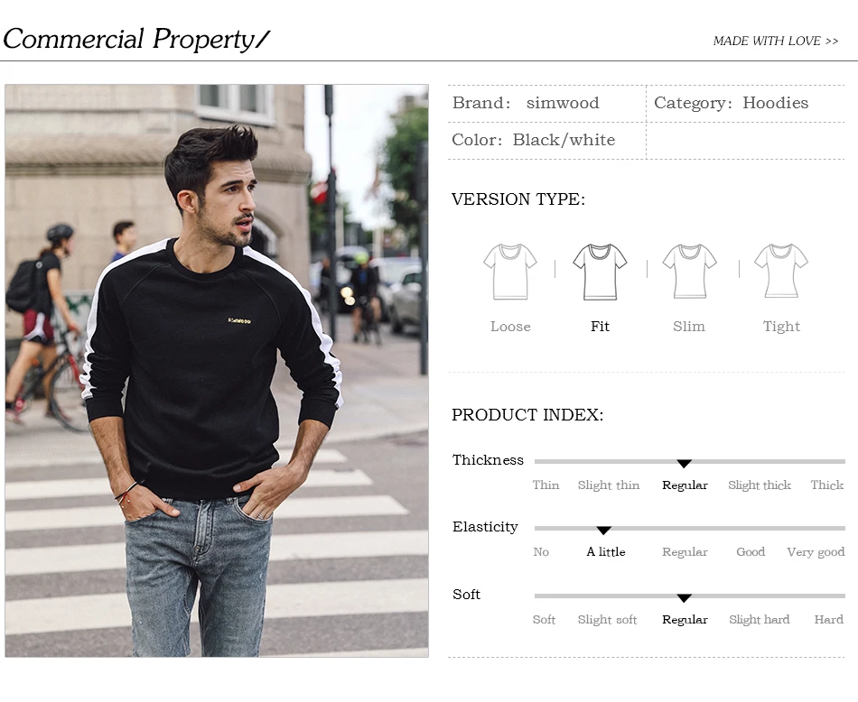
Task: Select the Very good elasticity label
Action: pos(816,552)
